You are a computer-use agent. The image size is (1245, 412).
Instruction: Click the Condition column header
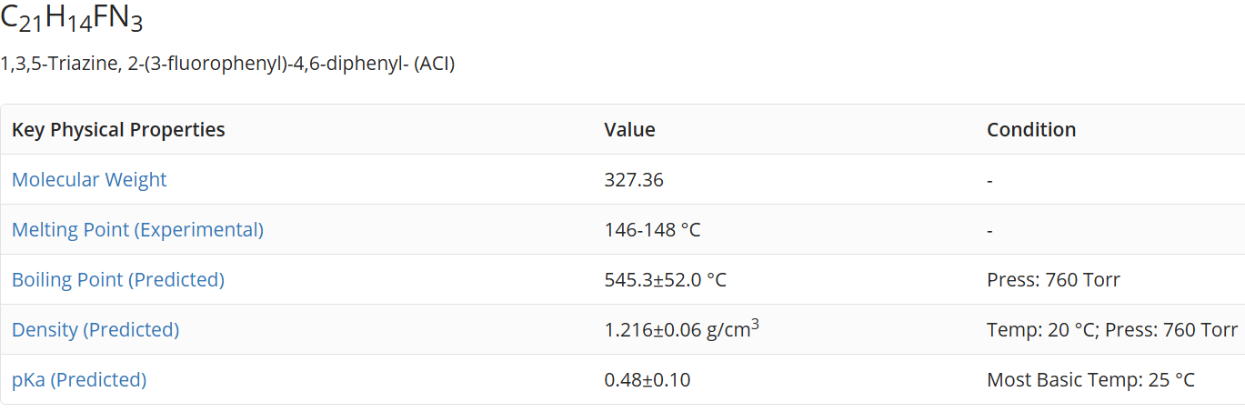click(x=1031, y=130)
